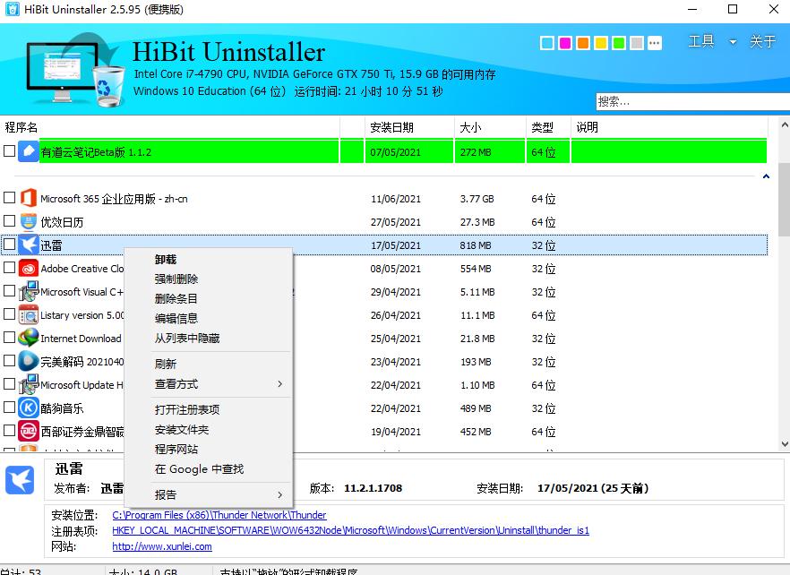The width and height of the screenshot is (790, 575).
Task: Select the 有道云笔记Beta版 checkbox
Action: (9, 151)
